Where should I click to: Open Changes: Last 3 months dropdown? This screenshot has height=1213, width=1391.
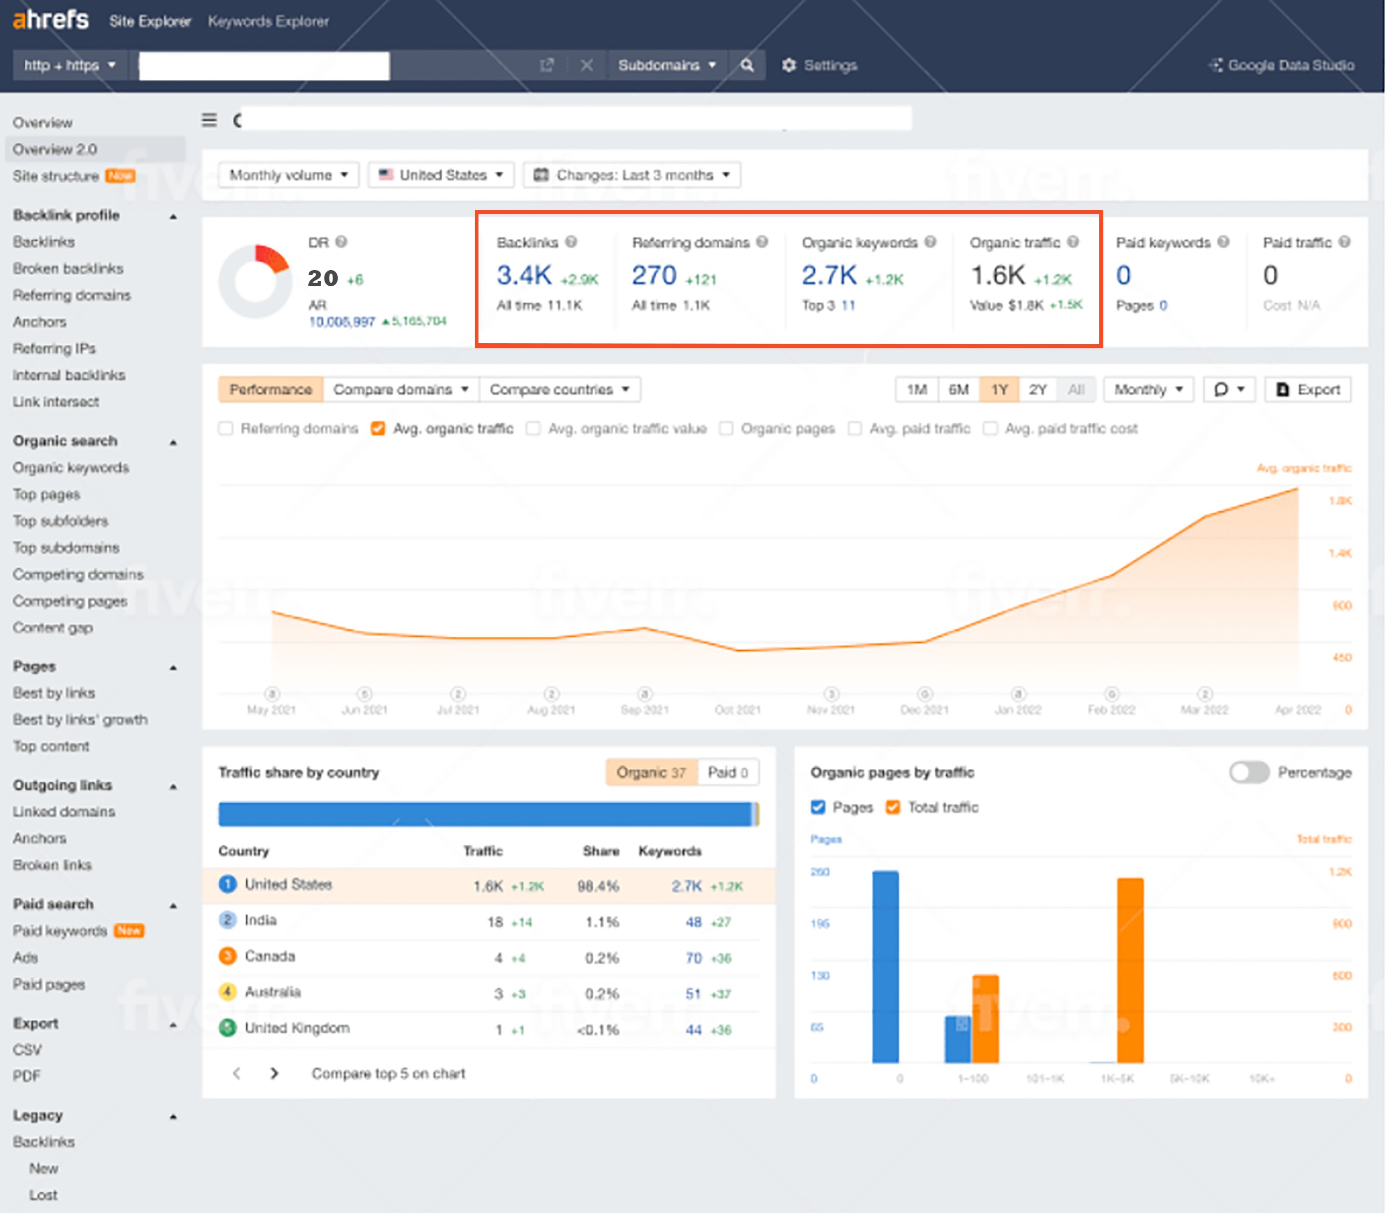[631, 175]
